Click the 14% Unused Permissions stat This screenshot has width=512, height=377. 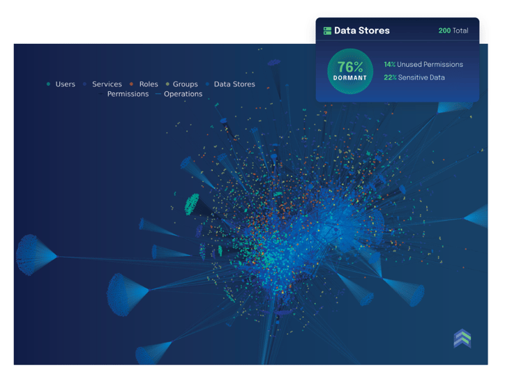tap(423, 65)
